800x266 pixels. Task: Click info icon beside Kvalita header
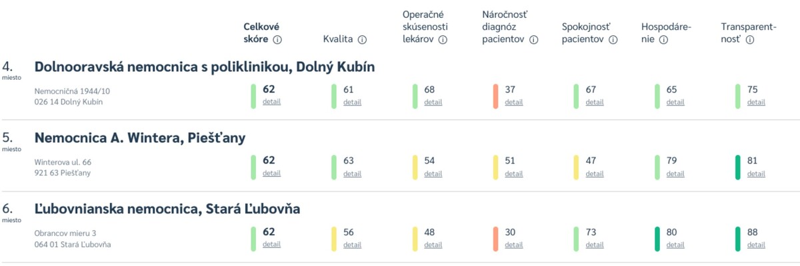[x=362, y=40]
